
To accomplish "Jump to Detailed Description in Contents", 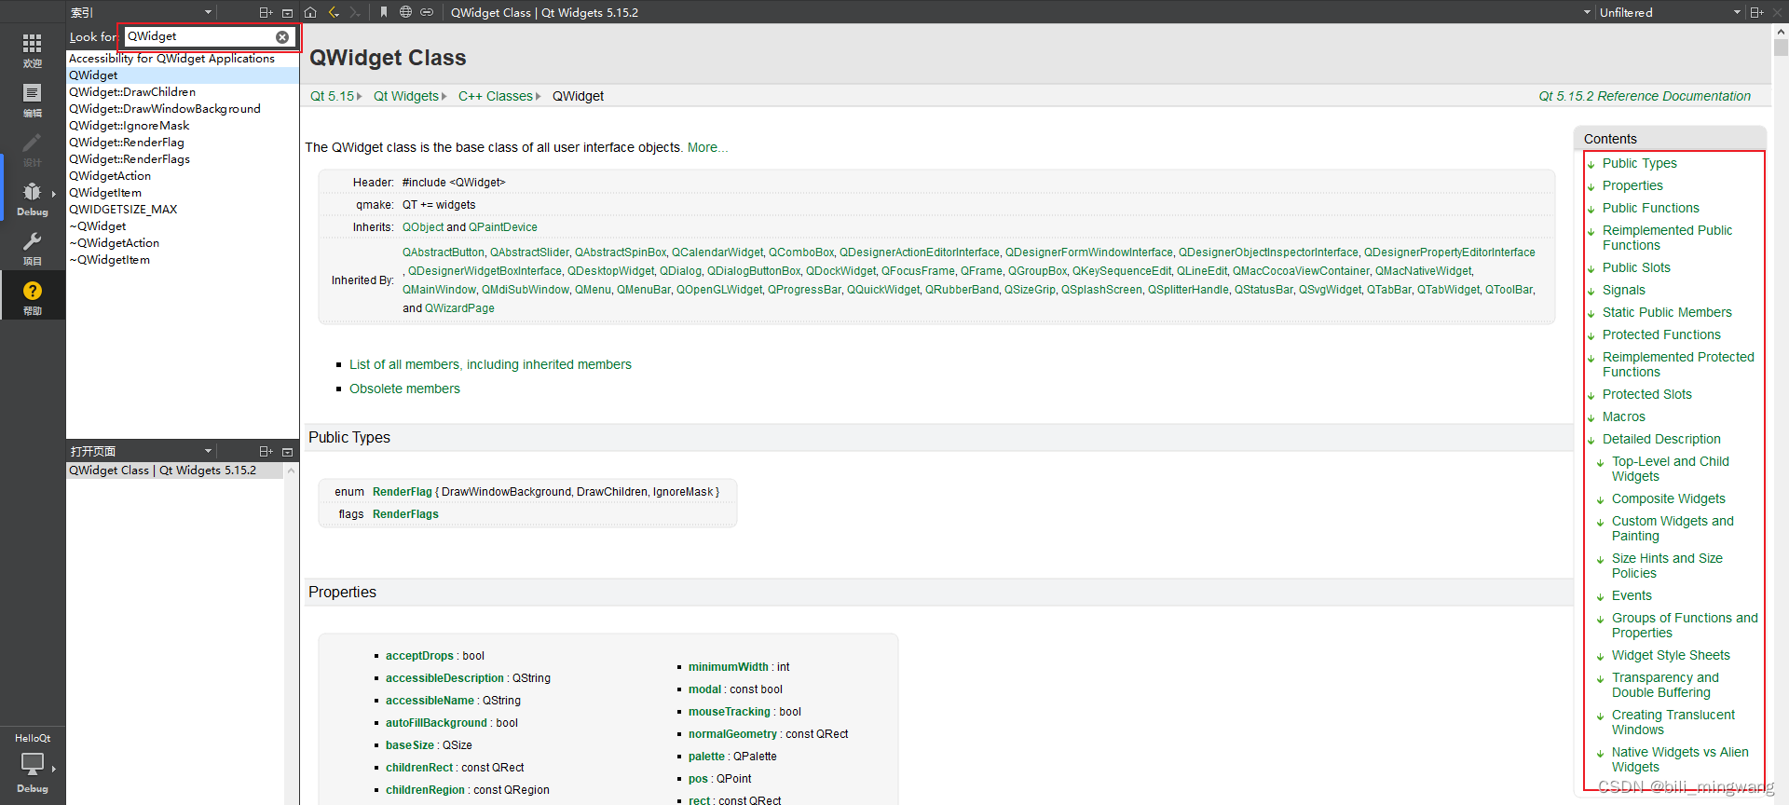I will [1661, 439].
